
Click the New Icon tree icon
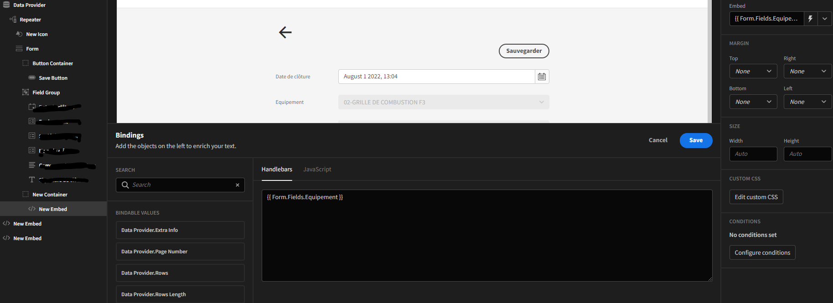(19, 34)
